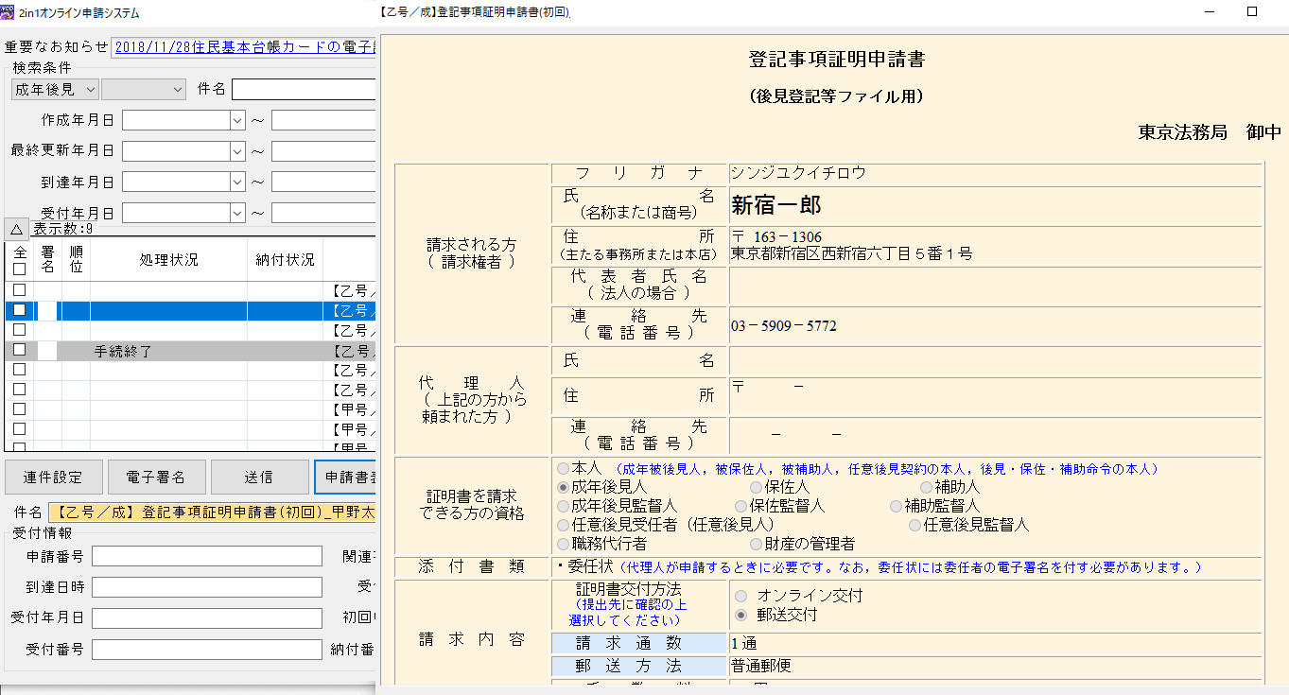The height and width of the screenshot is (695, 1289).
Task: Select the 郵送交付 radio option
Action: click(740, 615)
